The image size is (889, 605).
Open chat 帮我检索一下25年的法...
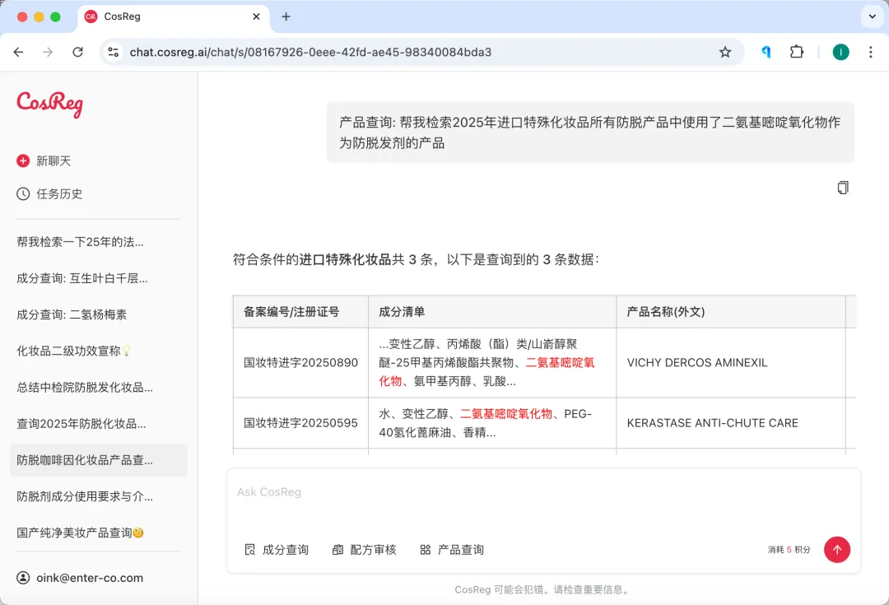[80, 242]
